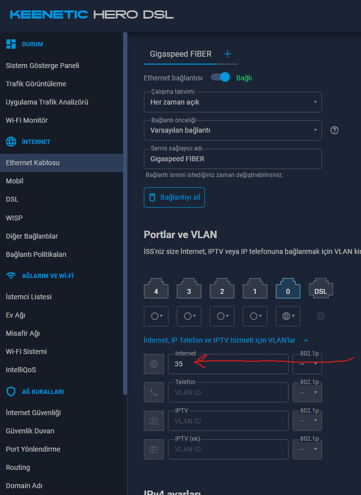Viewport: 361px width, 495px height.
Task: Open the DSL sidebar page
Action: pyautogui.click(x=12, y=200)
